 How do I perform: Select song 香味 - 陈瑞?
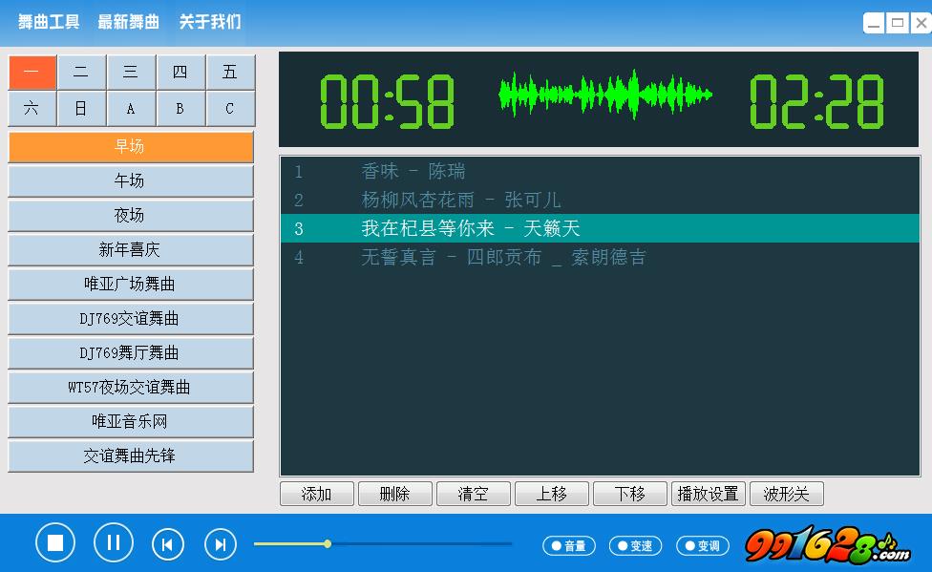click(x=600, y=172)
